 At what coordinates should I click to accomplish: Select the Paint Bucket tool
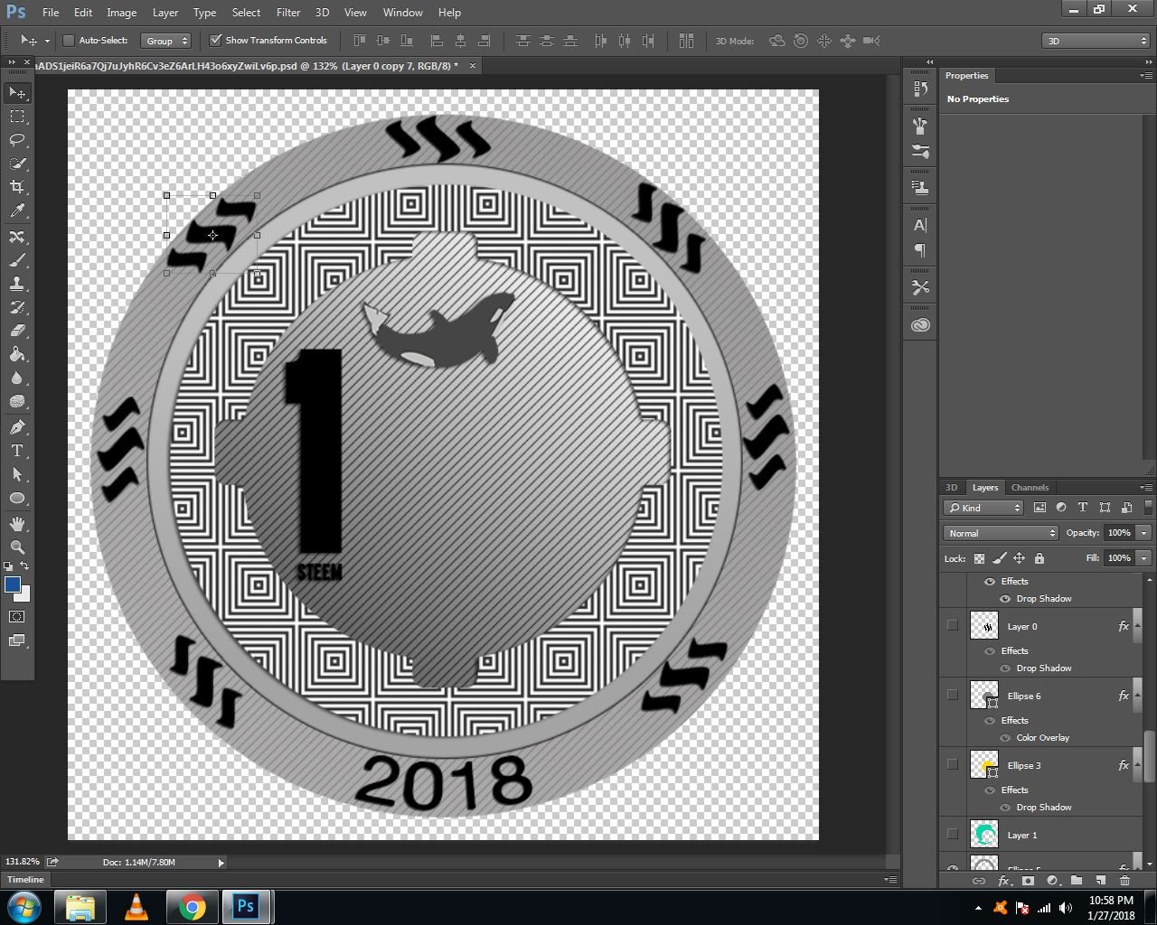[x=17, y=354]
